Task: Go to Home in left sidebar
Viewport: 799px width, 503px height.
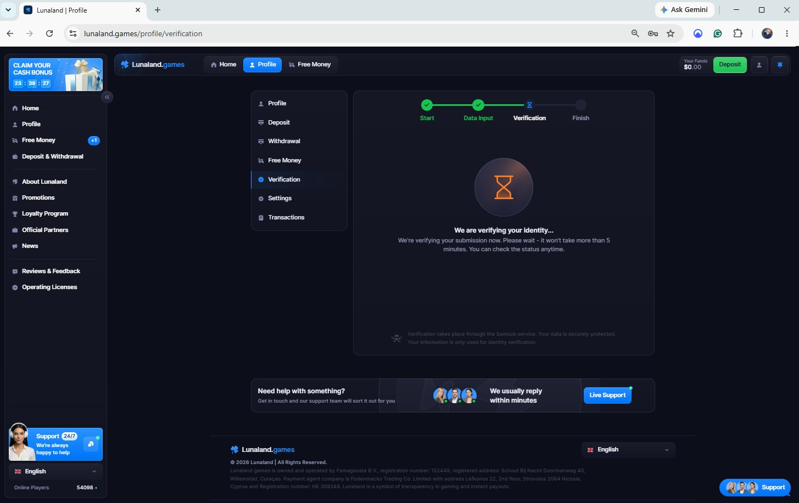Action: point(56,108)
